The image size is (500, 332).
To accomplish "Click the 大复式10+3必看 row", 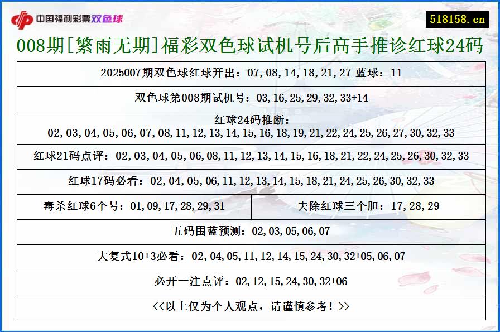I will (250, 257).
